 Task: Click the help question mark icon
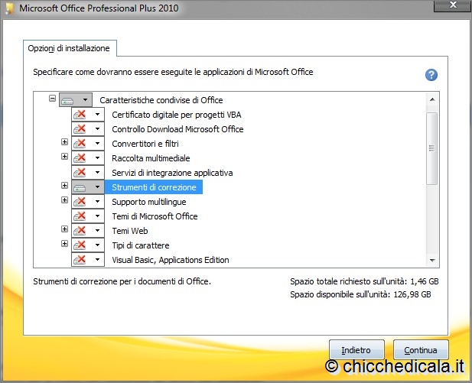(431, 75)
